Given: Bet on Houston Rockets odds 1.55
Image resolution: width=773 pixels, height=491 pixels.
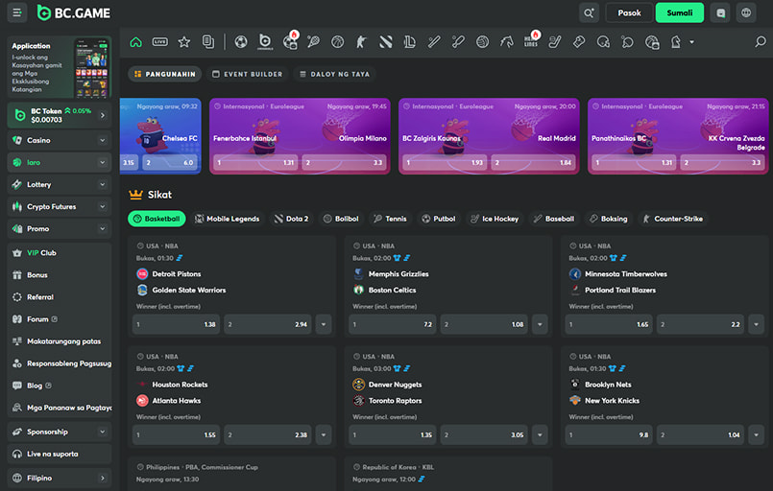Looking at the screenshot, I should pos(177,434).
